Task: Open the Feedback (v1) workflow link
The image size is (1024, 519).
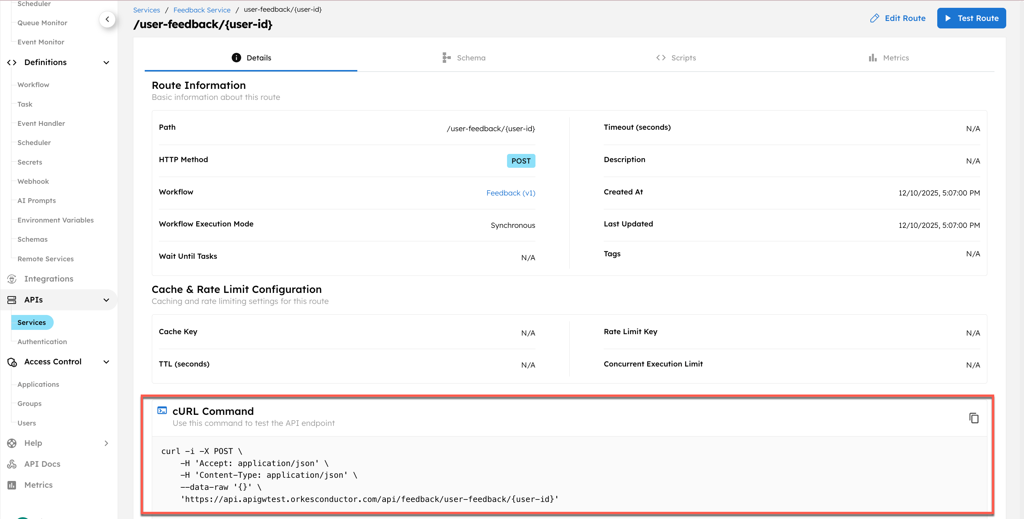Action: [x=511, y=193]
